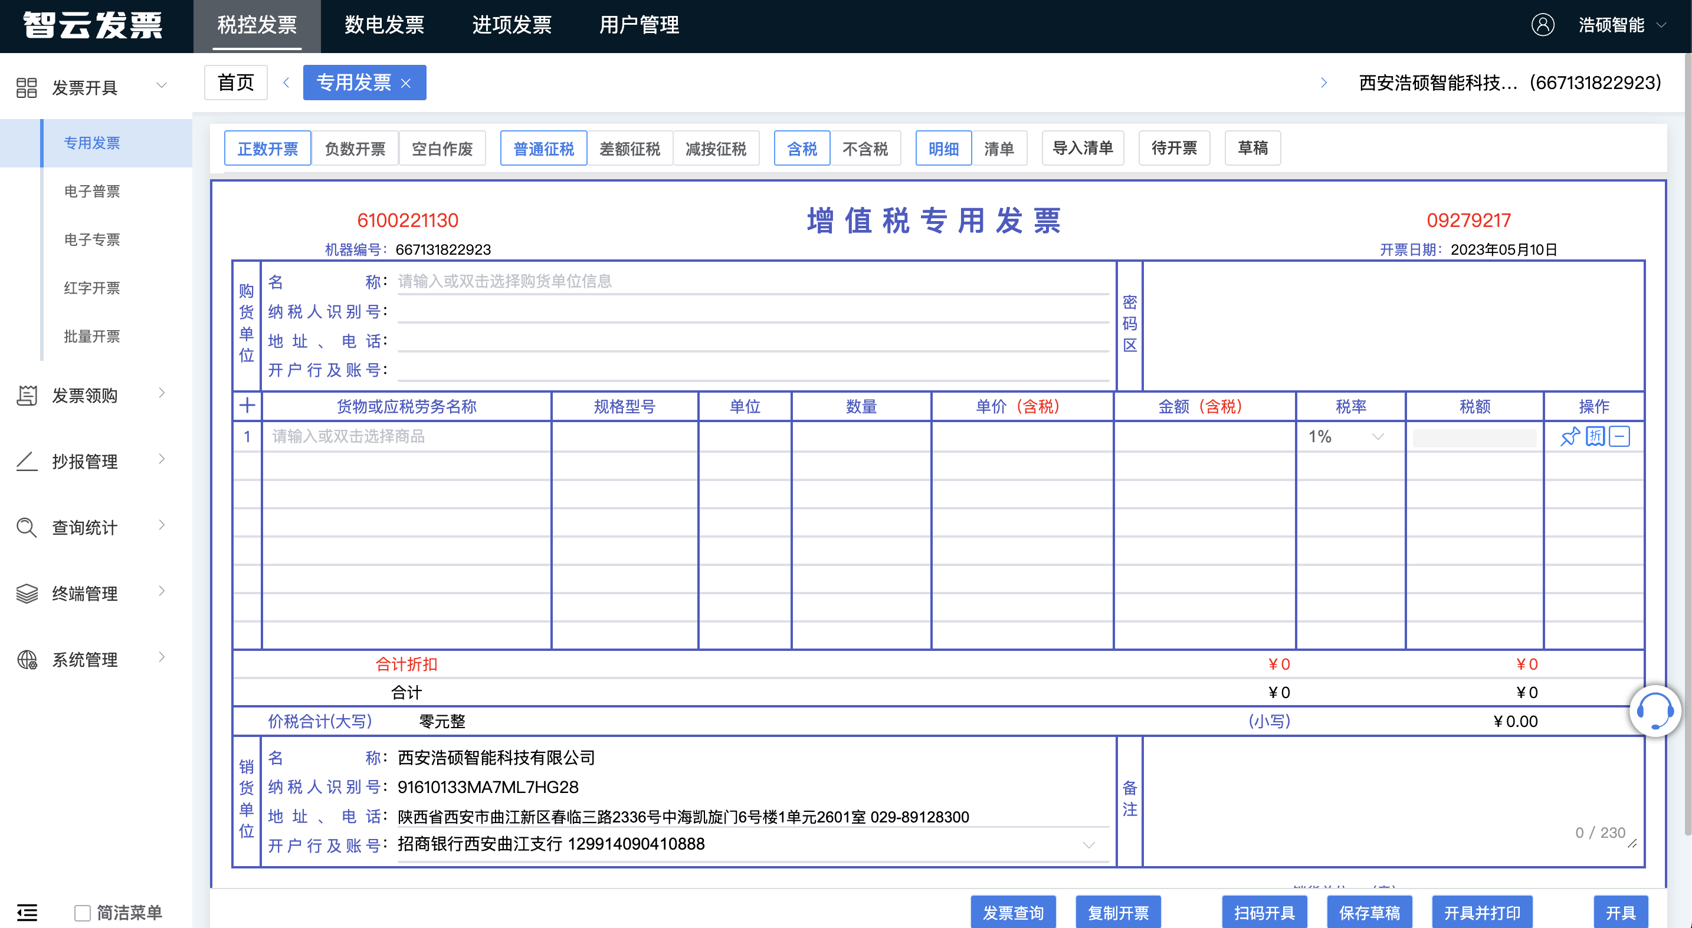The width and height of the screenshot is (1692, 928).
Task: Go to the 首页 tab
Action: click(236, 83)
